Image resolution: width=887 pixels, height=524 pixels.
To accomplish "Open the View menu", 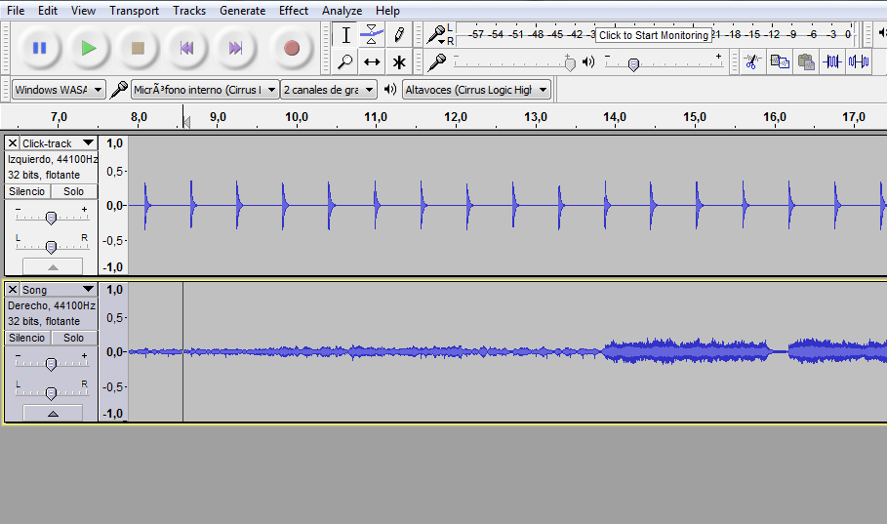I will [83, 10].
